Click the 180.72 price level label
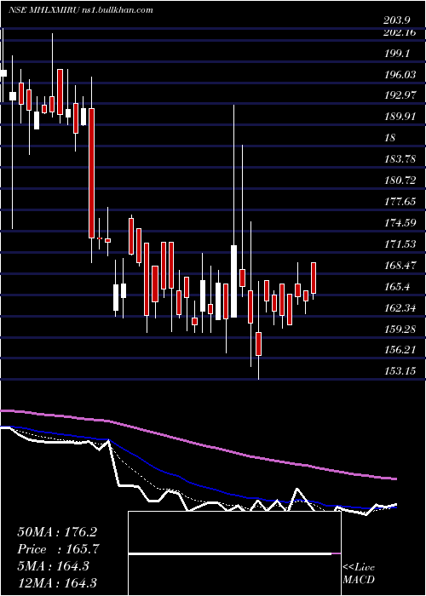Image resolution: width=426 pixels, height=596 pixels. tap(399, 181)
